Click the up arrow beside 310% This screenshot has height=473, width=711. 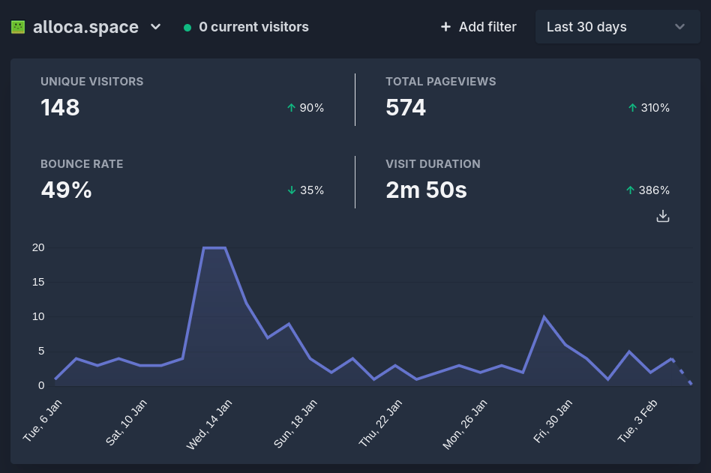point(633,108)
